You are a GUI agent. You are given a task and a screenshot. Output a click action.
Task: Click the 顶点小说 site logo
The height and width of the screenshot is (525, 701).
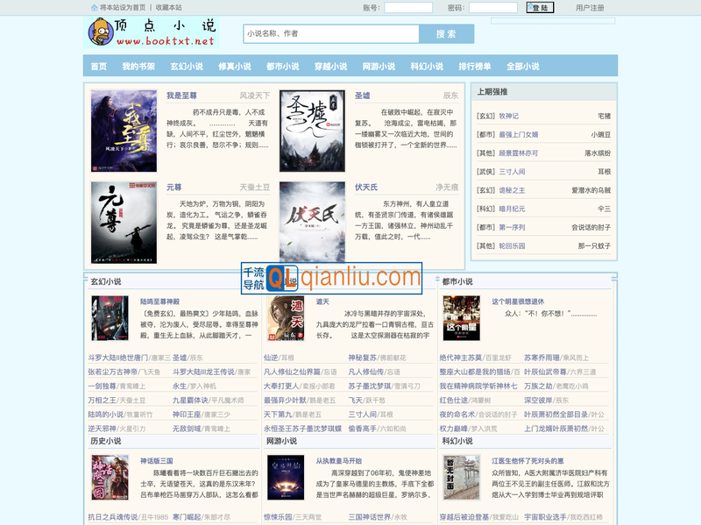pos(151,32)
